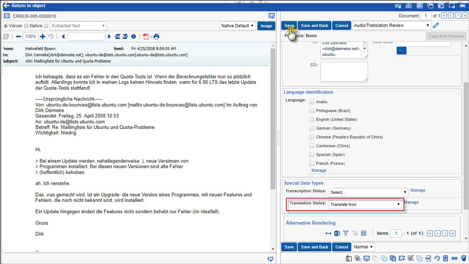
Task: Expand the Transcription Status dropdown
Action: click(368, 192)
